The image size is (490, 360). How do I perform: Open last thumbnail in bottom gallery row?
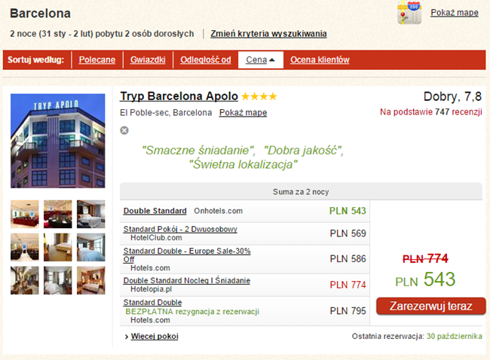pyautogui.click(x=91, y=280)
